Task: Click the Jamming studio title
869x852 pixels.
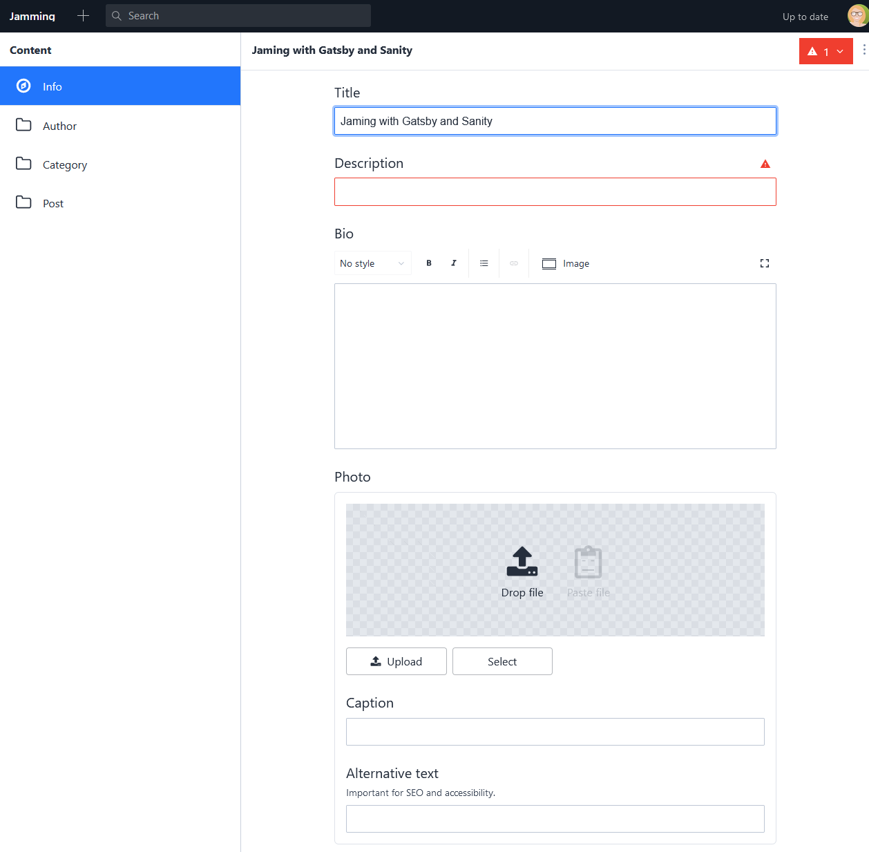Action: [x=32, y=16]
